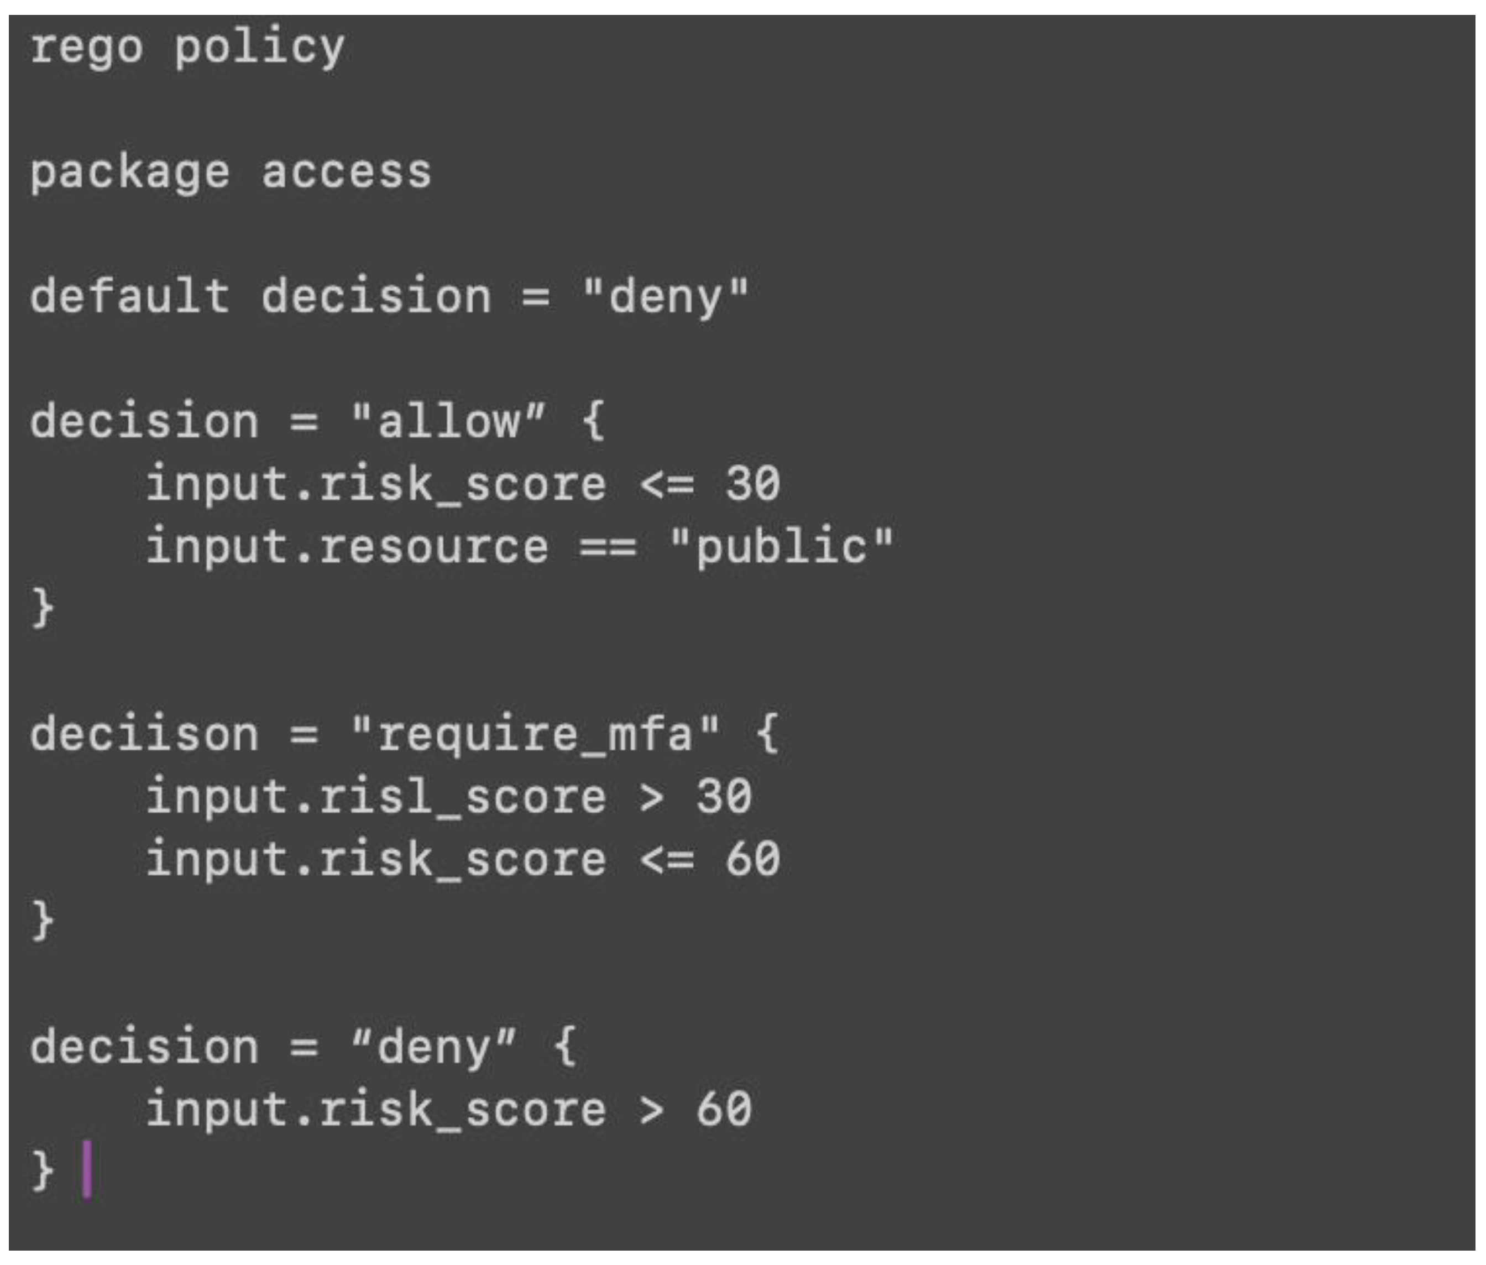Click the misspelled word "deciison"
Screen dimensions: 1486x1265
point(143,735)
